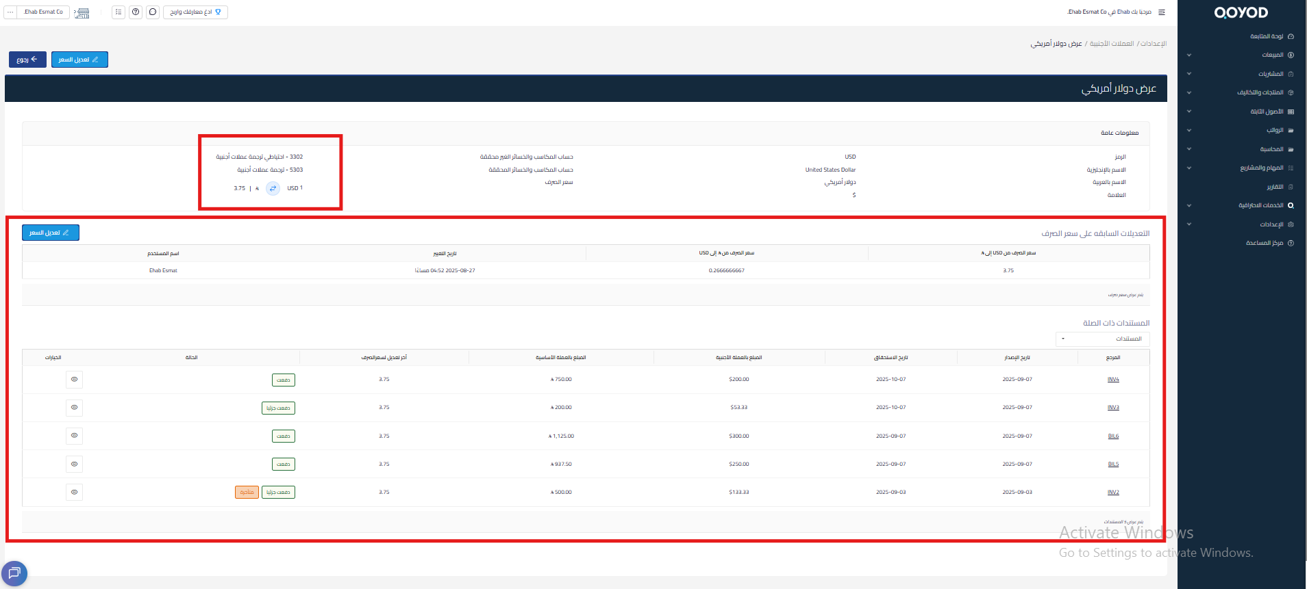This screenshot has width=1307, height=589.
Task: Click the 0.2666666667 exchange rate value
Action: (726, 270)
